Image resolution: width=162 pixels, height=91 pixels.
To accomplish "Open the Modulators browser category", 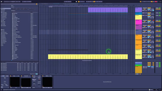I will coord(4,16).
